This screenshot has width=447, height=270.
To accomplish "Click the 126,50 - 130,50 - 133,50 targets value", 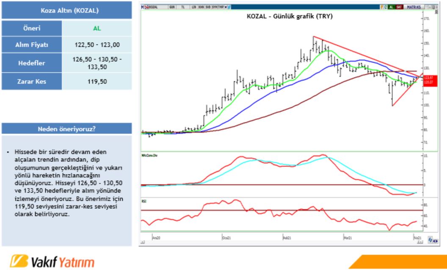I will coord(97,63).
